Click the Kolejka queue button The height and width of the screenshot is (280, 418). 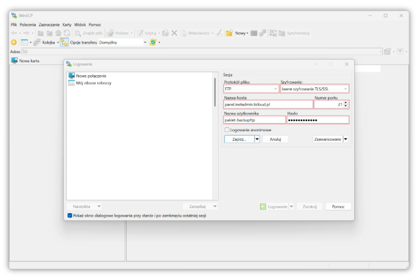45,42
